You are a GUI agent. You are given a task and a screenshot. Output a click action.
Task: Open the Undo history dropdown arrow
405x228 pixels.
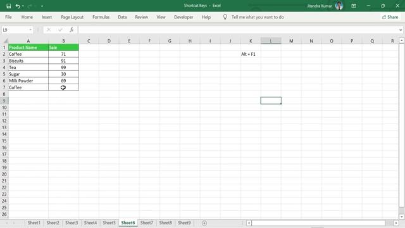click(23, 6)
